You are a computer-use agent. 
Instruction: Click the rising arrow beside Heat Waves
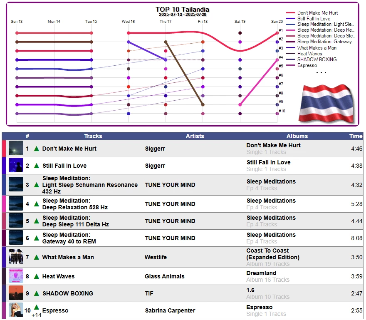point(37,276)
